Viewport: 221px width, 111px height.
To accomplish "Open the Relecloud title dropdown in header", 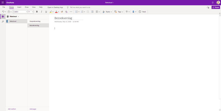I will pos(109,3).
